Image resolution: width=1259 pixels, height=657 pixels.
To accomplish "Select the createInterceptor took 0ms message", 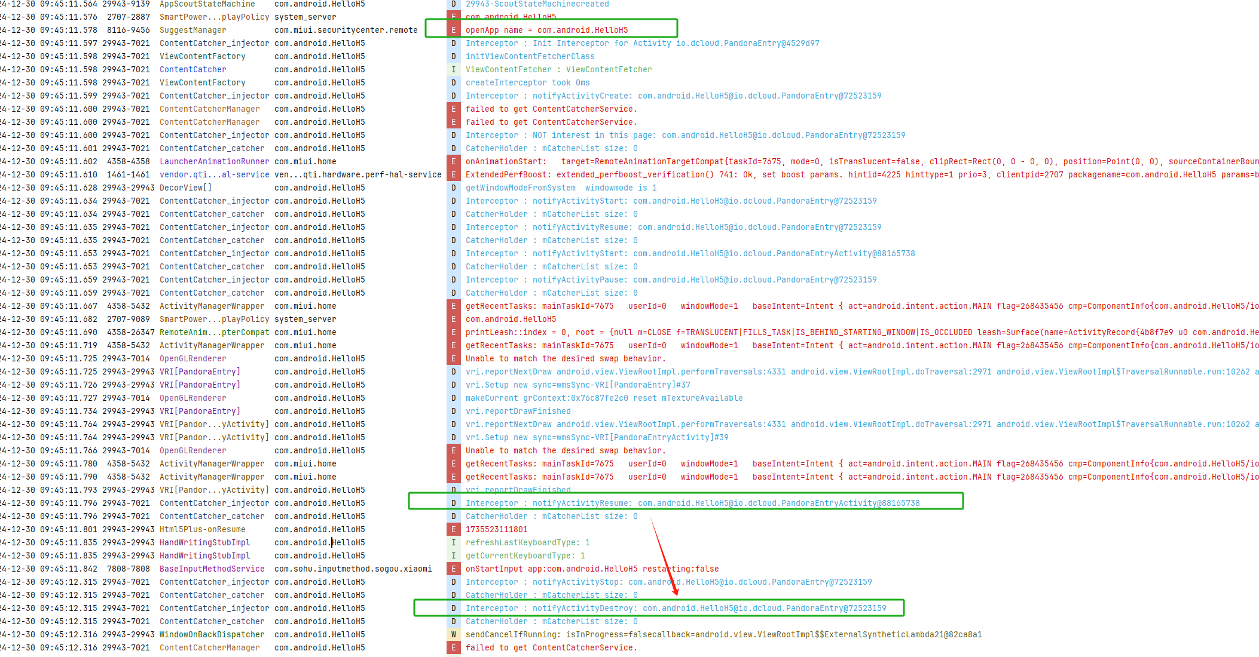I will pos(527,82).
